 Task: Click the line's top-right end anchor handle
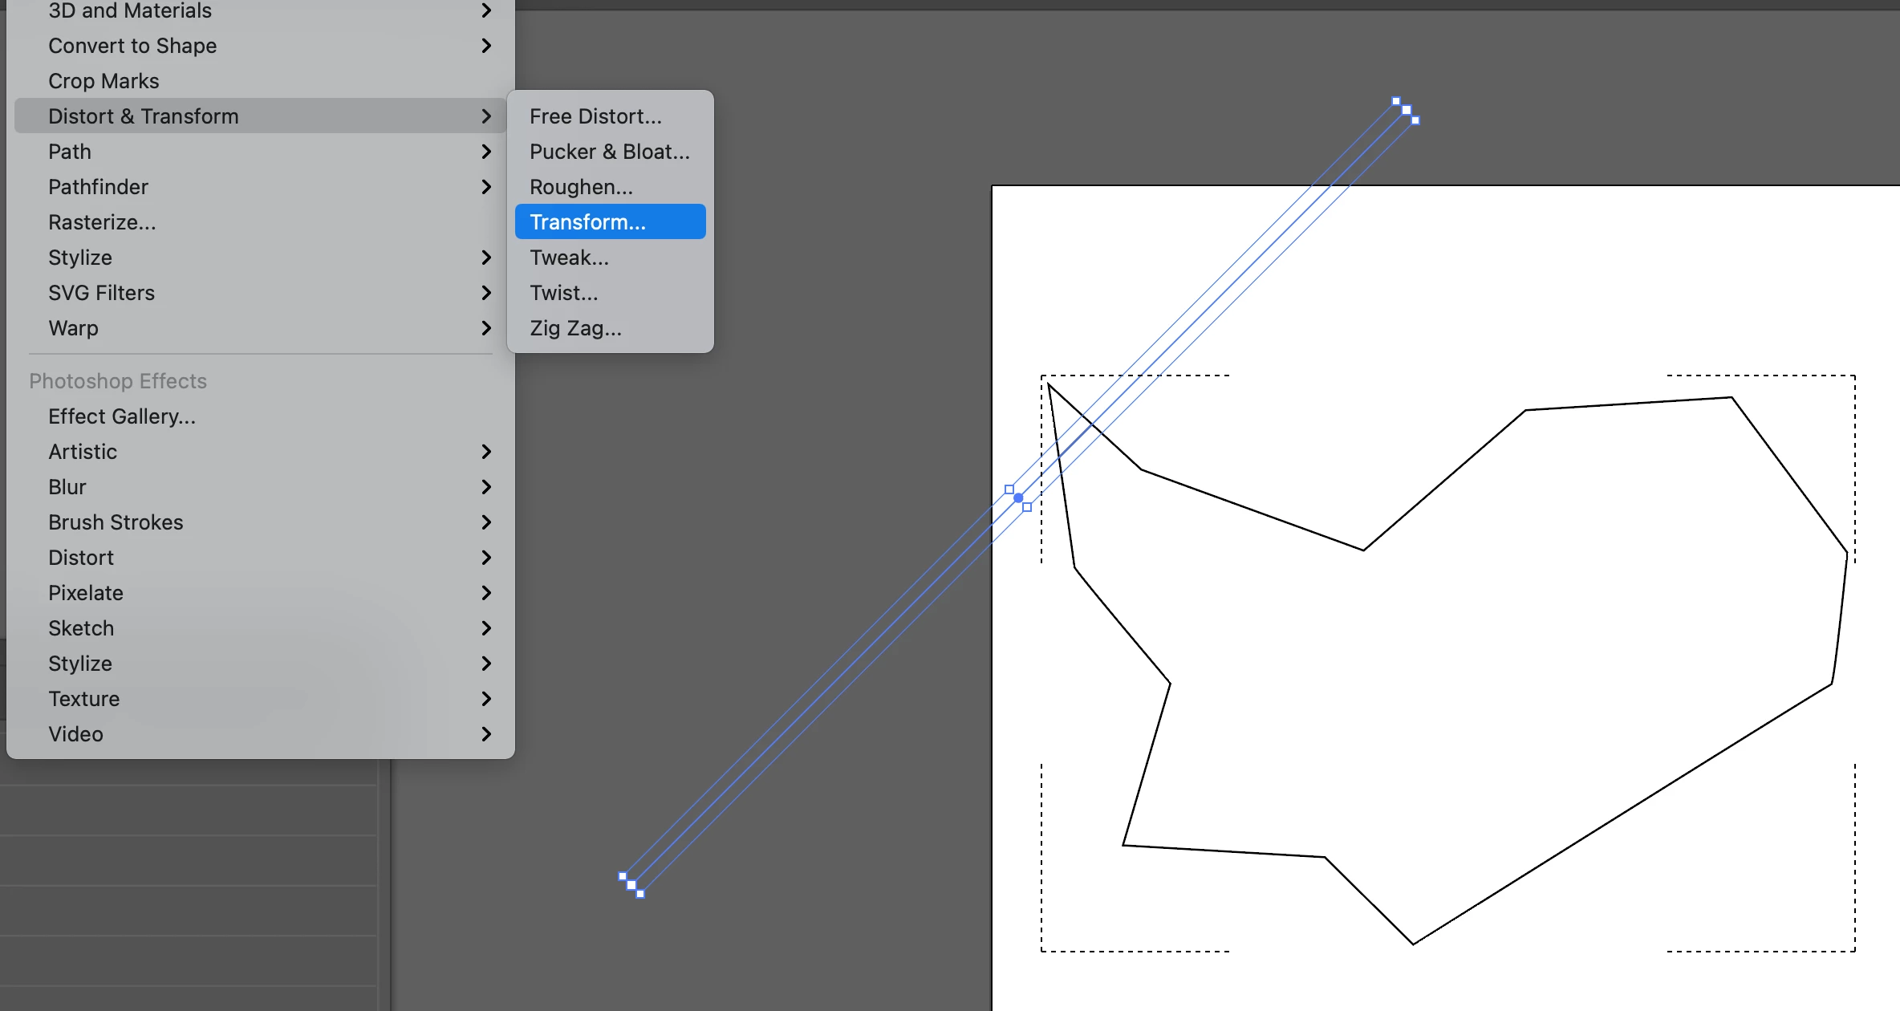(1406, 111)
